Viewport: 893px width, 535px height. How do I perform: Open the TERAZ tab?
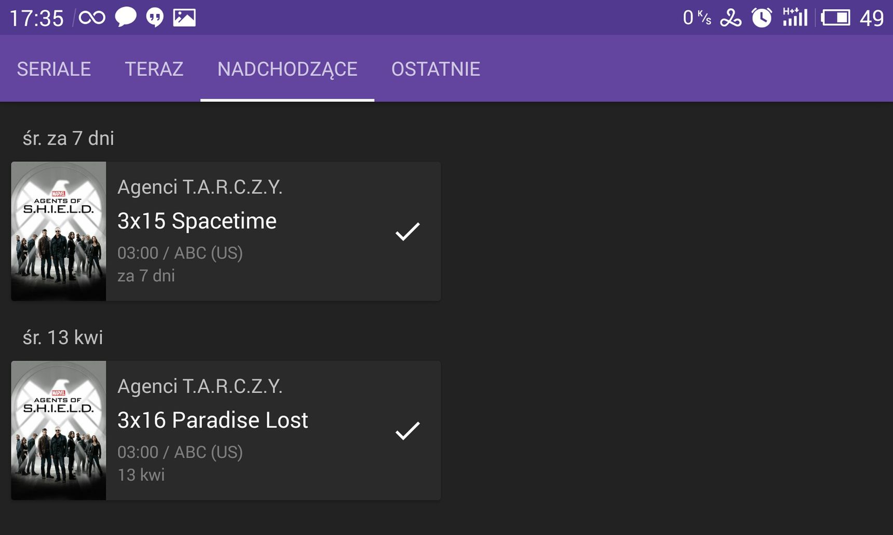(x=154, y=69)
